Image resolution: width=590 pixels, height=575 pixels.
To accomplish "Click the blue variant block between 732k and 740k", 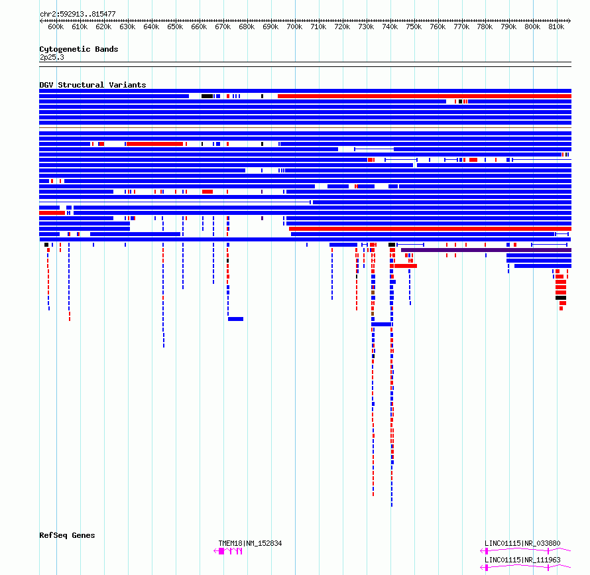I will pos(381,324).
